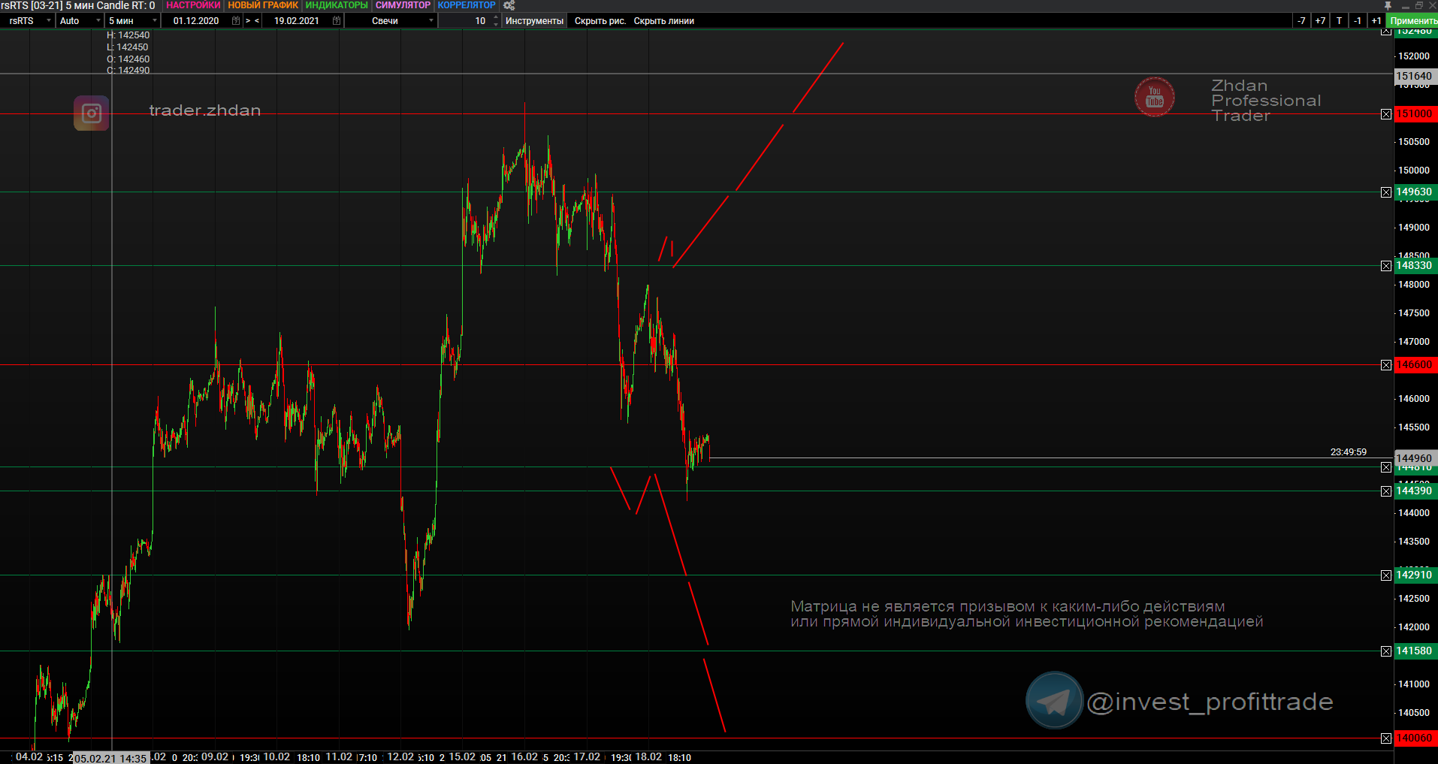Click the gray 151640 cursor price label

[x=1415, y=76]
